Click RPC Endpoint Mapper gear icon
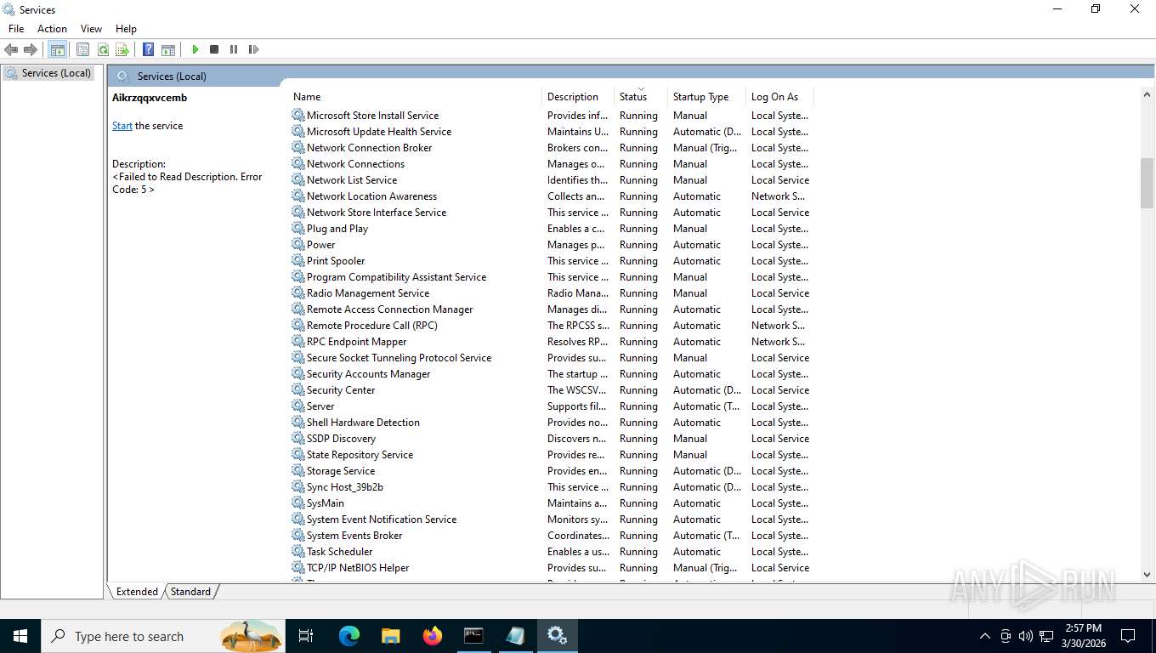This screenshot has height=653, width=1156. coord(297,342)
